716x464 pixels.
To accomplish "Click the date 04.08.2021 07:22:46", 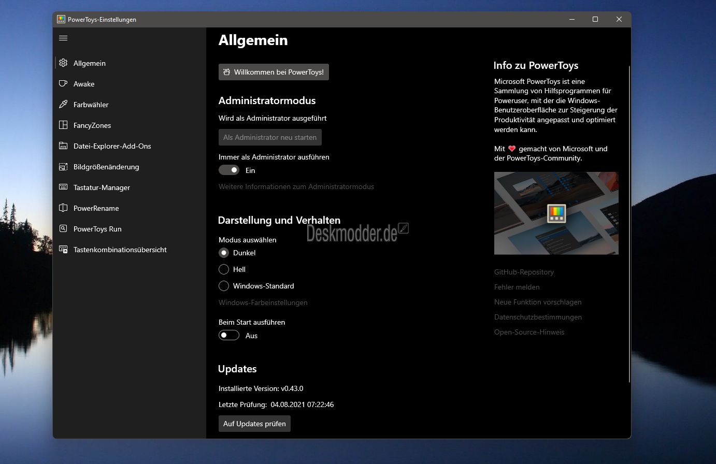I will click(x=302, y=404).
